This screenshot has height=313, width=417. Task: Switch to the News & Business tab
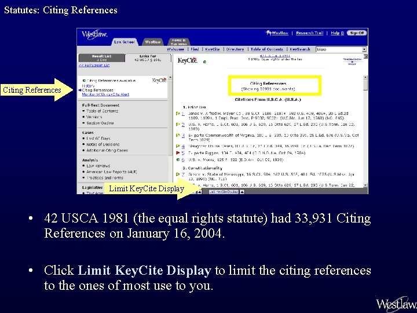[x=178, y=42]
